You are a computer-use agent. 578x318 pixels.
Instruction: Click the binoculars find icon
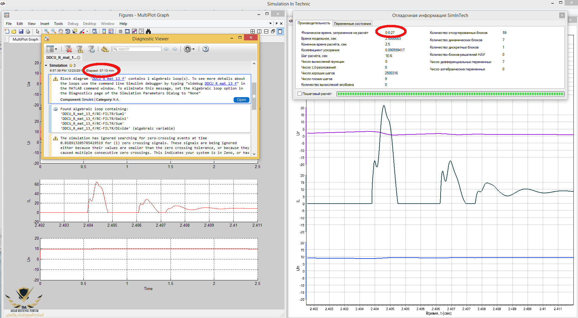(x=148, y=31)
